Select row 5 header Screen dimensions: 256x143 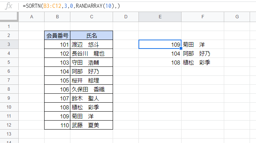click(9, 62)
